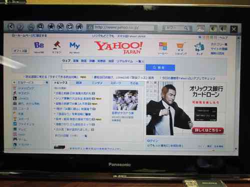Expand the address bar dropdown arrow
Image resolution: width=250 pixels, height=187 pixels.
pyautogui.click(x=156, y=27)
